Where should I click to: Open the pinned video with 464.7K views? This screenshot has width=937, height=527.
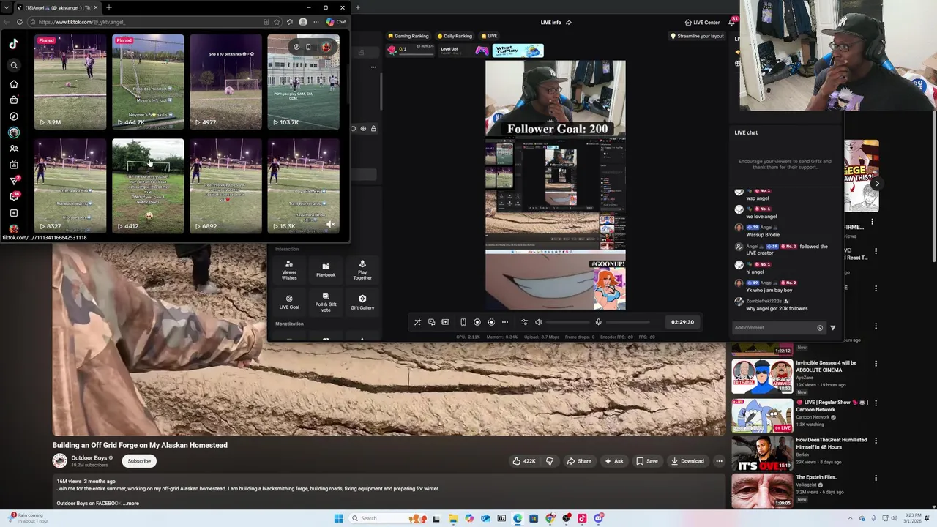click(x=148, y=81)
